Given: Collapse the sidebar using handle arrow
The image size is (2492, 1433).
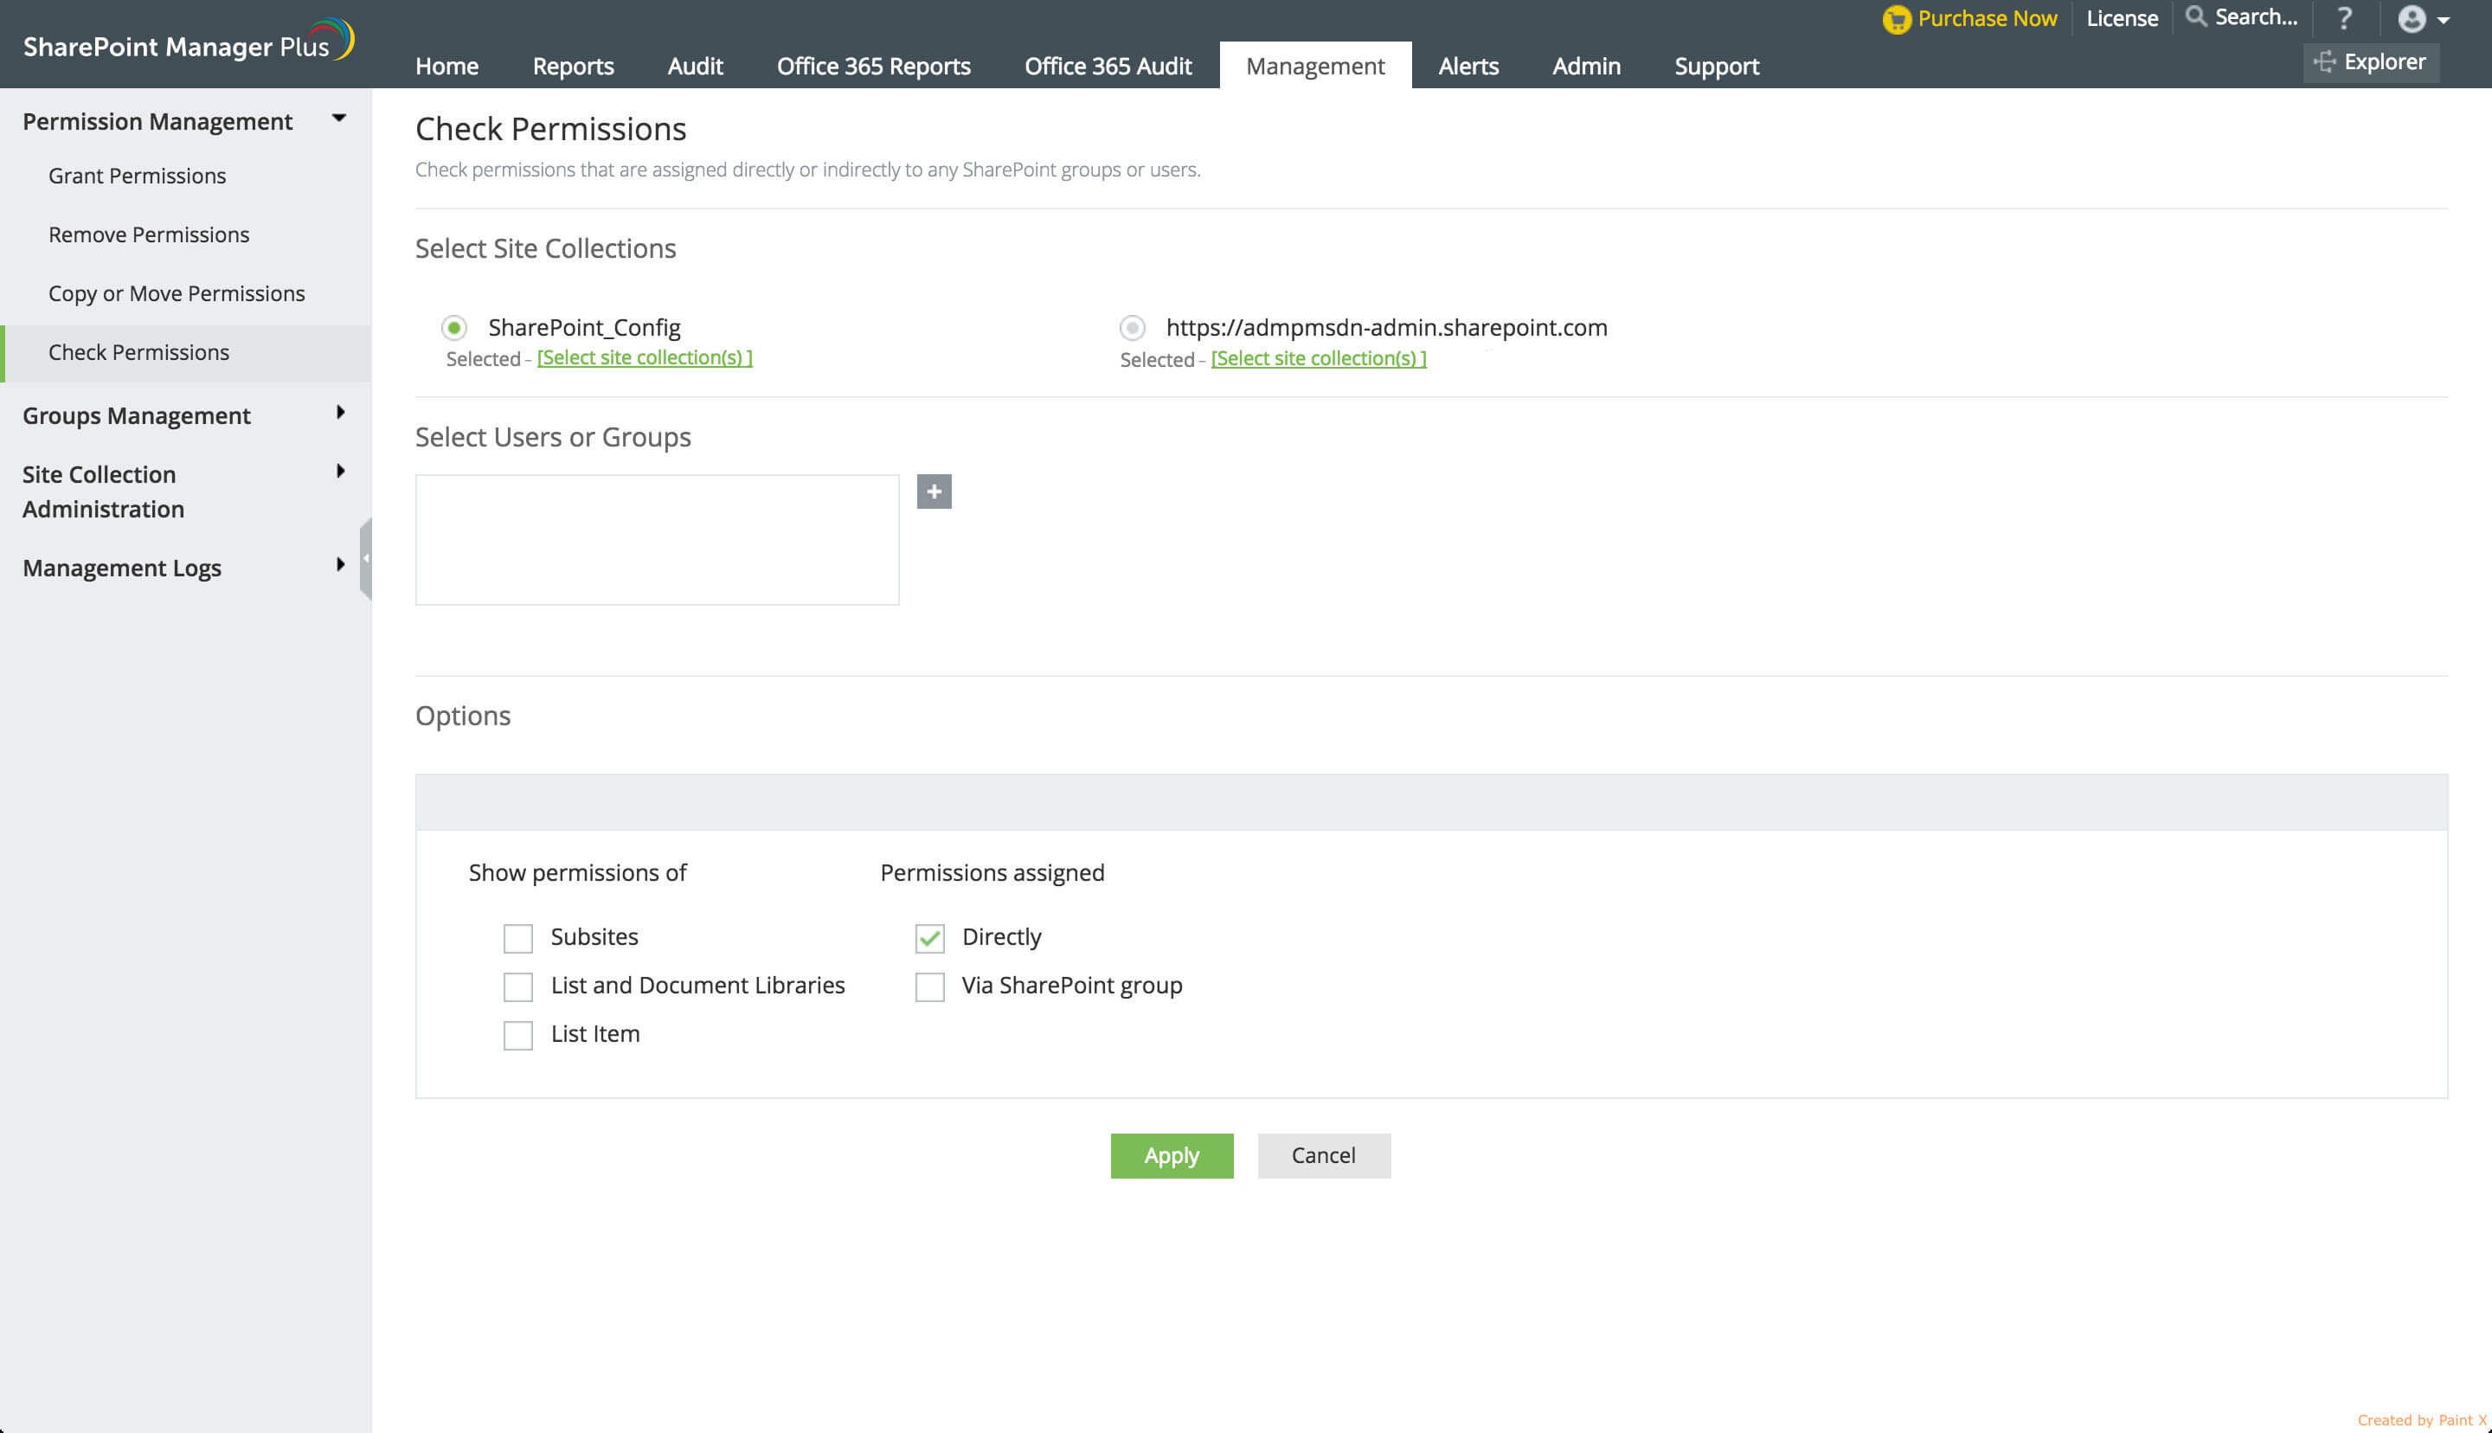Looking at the screenshot, I should 366,558.
